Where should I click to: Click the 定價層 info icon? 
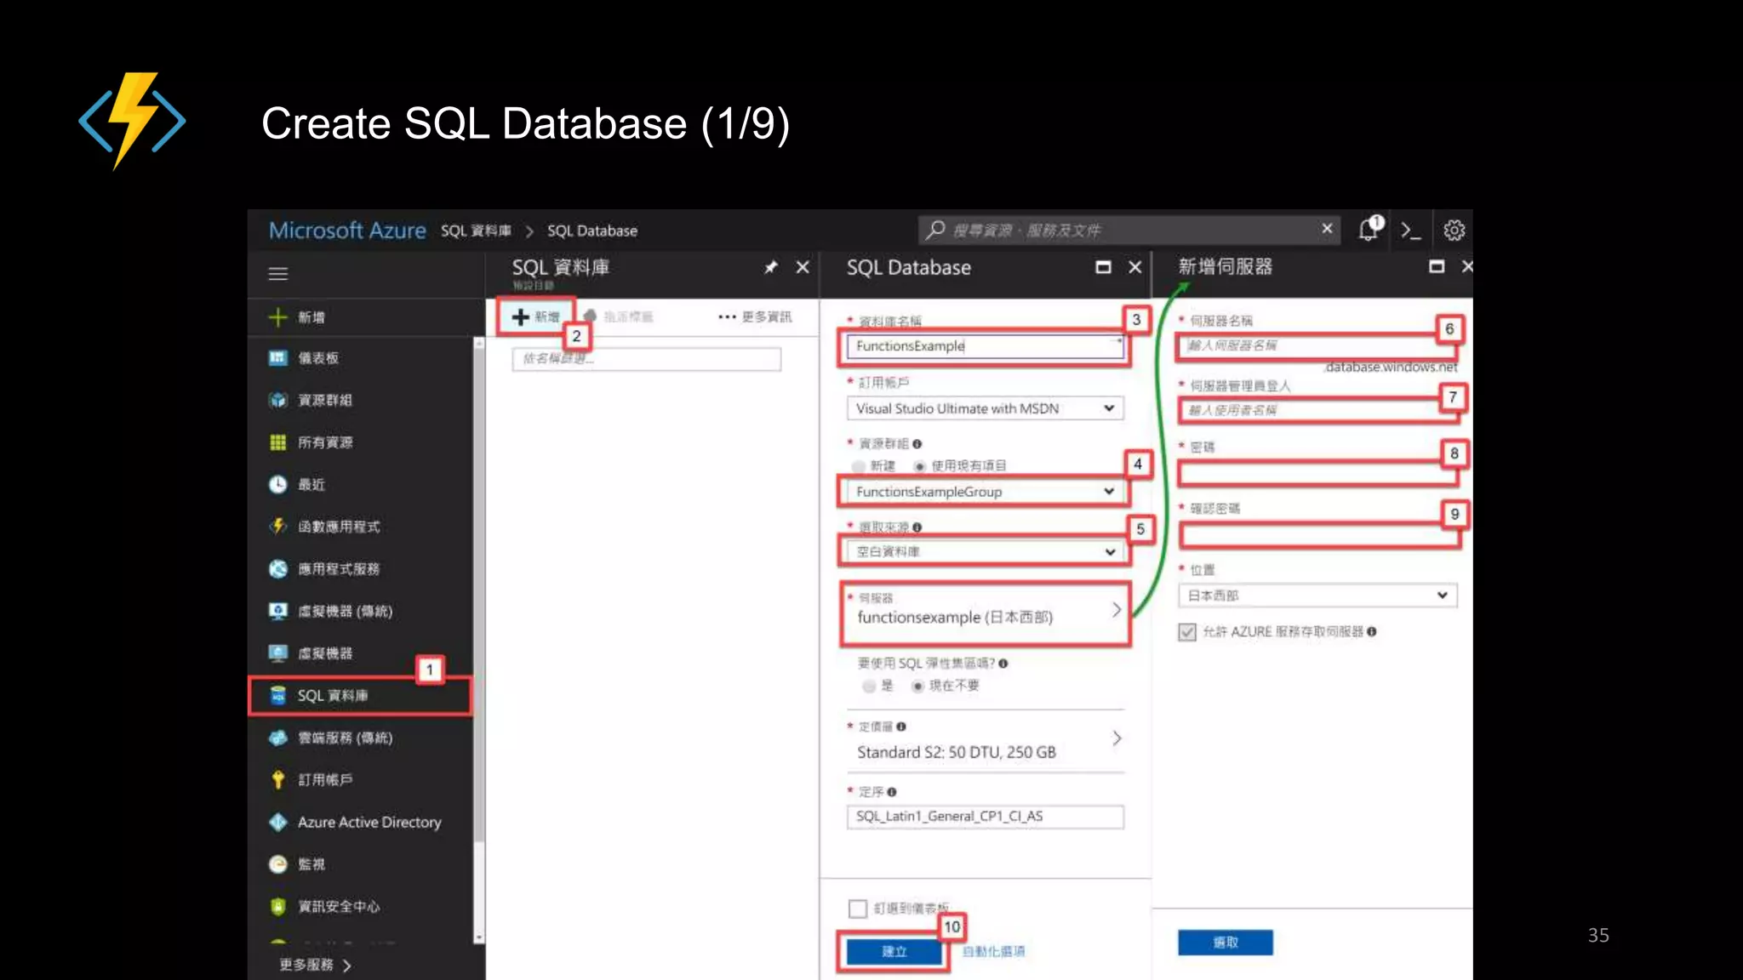[900, 726]
